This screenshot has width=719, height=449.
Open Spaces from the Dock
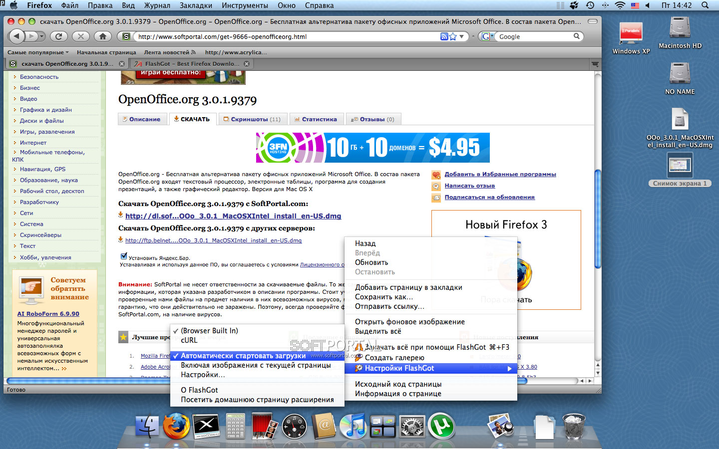[x=382, y=426]
